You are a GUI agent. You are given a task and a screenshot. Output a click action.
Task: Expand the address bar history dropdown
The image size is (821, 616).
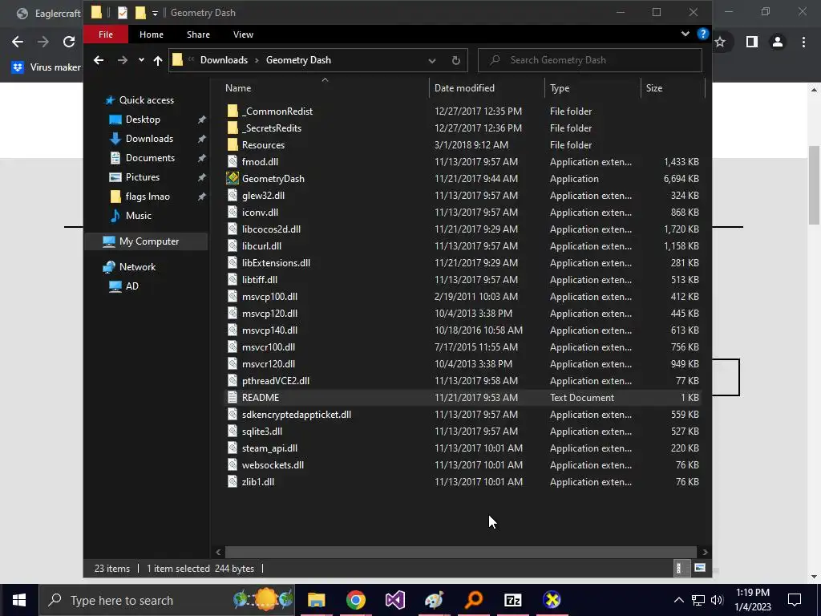pos(432,60)
